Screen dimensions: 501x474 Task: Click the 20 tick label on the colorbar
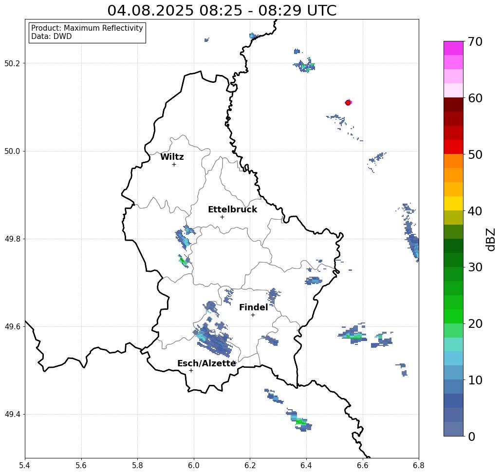pyautogui.click(x=475, y=324)
